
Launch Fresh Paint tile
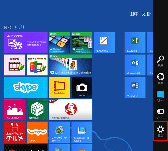click(59, 87)
